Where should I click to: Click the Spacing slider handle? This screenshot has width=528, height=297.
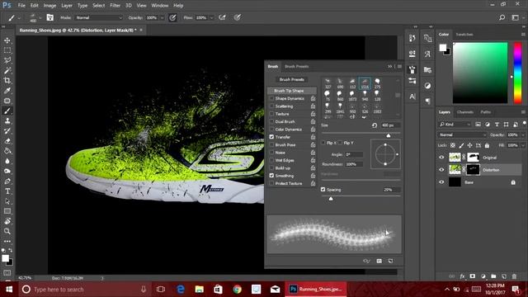[331, 199]
